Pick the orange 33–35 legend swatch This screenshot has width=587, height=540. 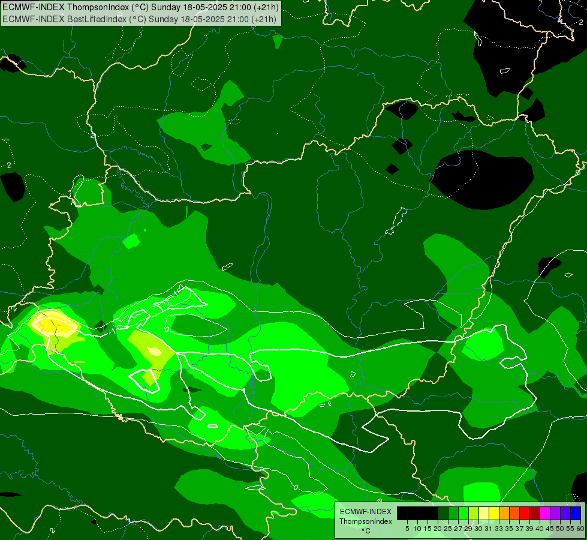[504, 513]
